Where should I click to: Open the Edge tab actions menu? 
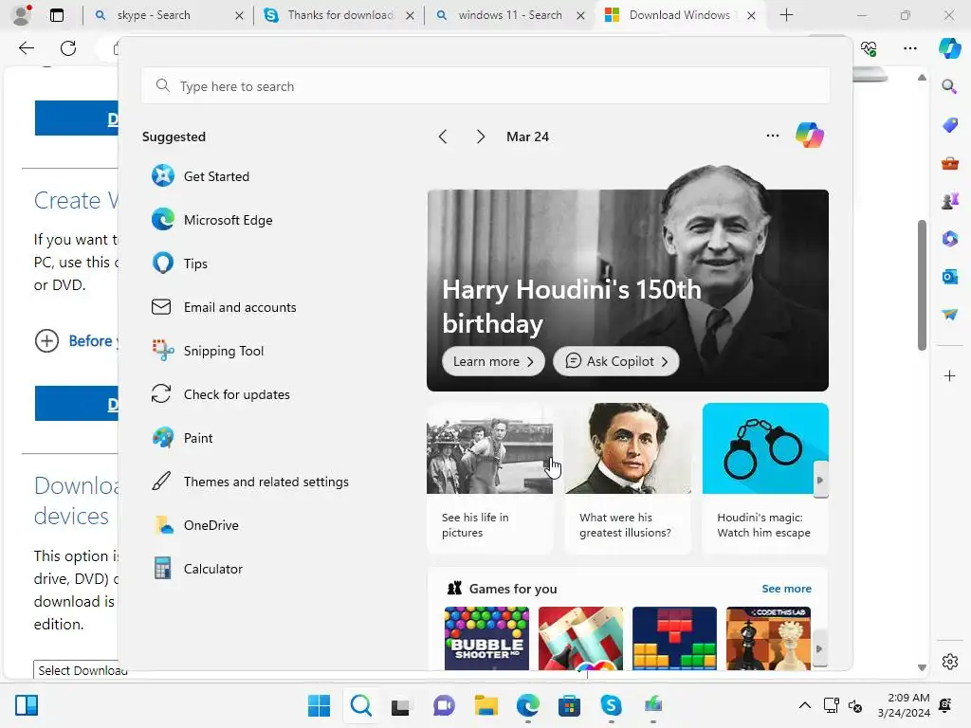tap(56, 15)
